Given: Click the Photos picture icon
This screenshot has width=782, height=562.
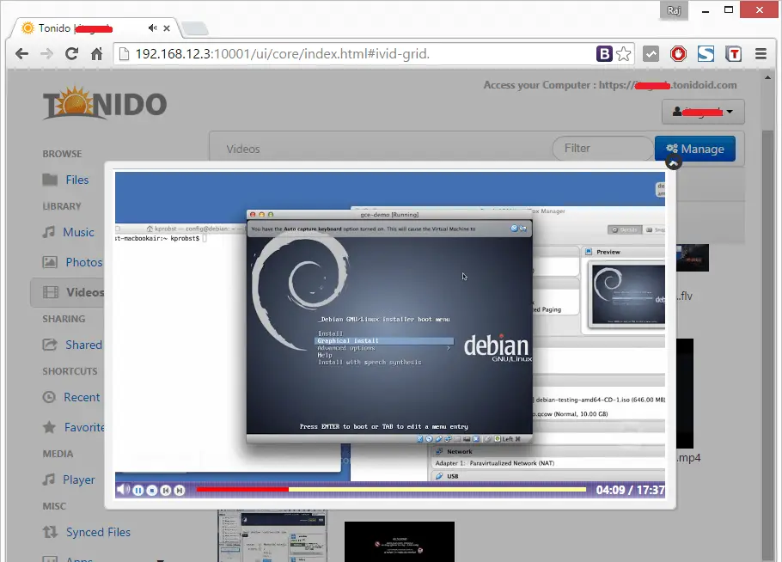Looking at the screenshot, I should click(x=50, y=262).
